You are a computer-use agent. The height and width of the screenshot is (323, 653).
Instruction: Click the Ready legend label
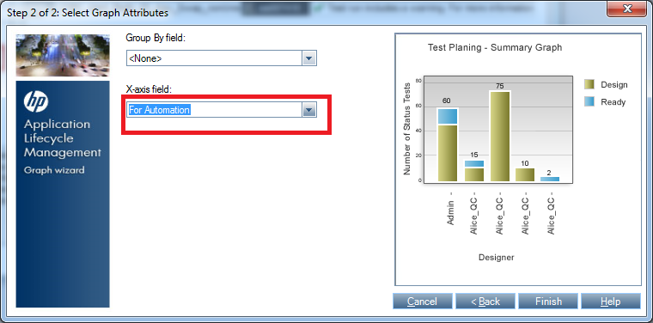click(x=613, y=102)
